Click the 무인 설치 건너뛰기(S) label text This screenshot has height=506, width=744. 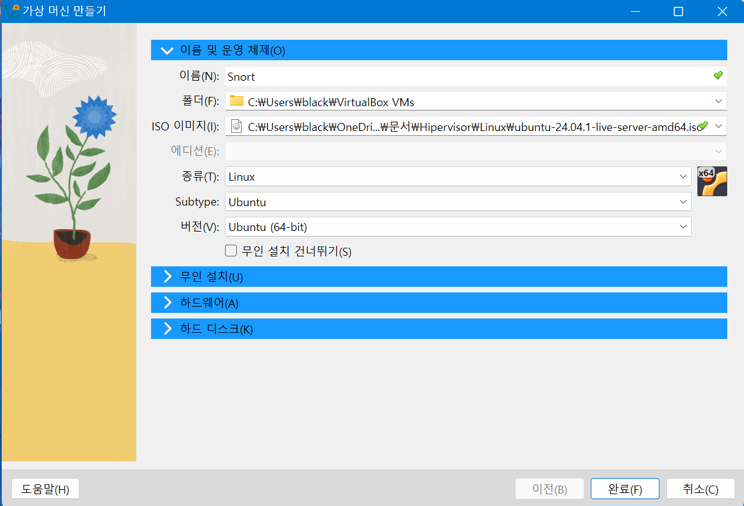[x=296, y=251]
